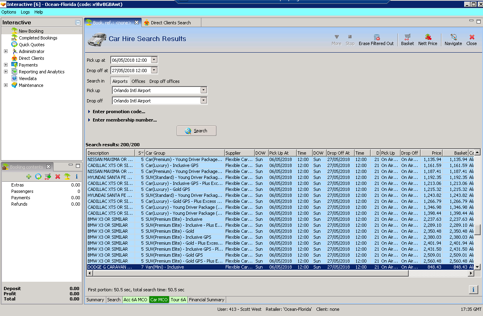Click info button at bottom right of results

coord(473,290)
